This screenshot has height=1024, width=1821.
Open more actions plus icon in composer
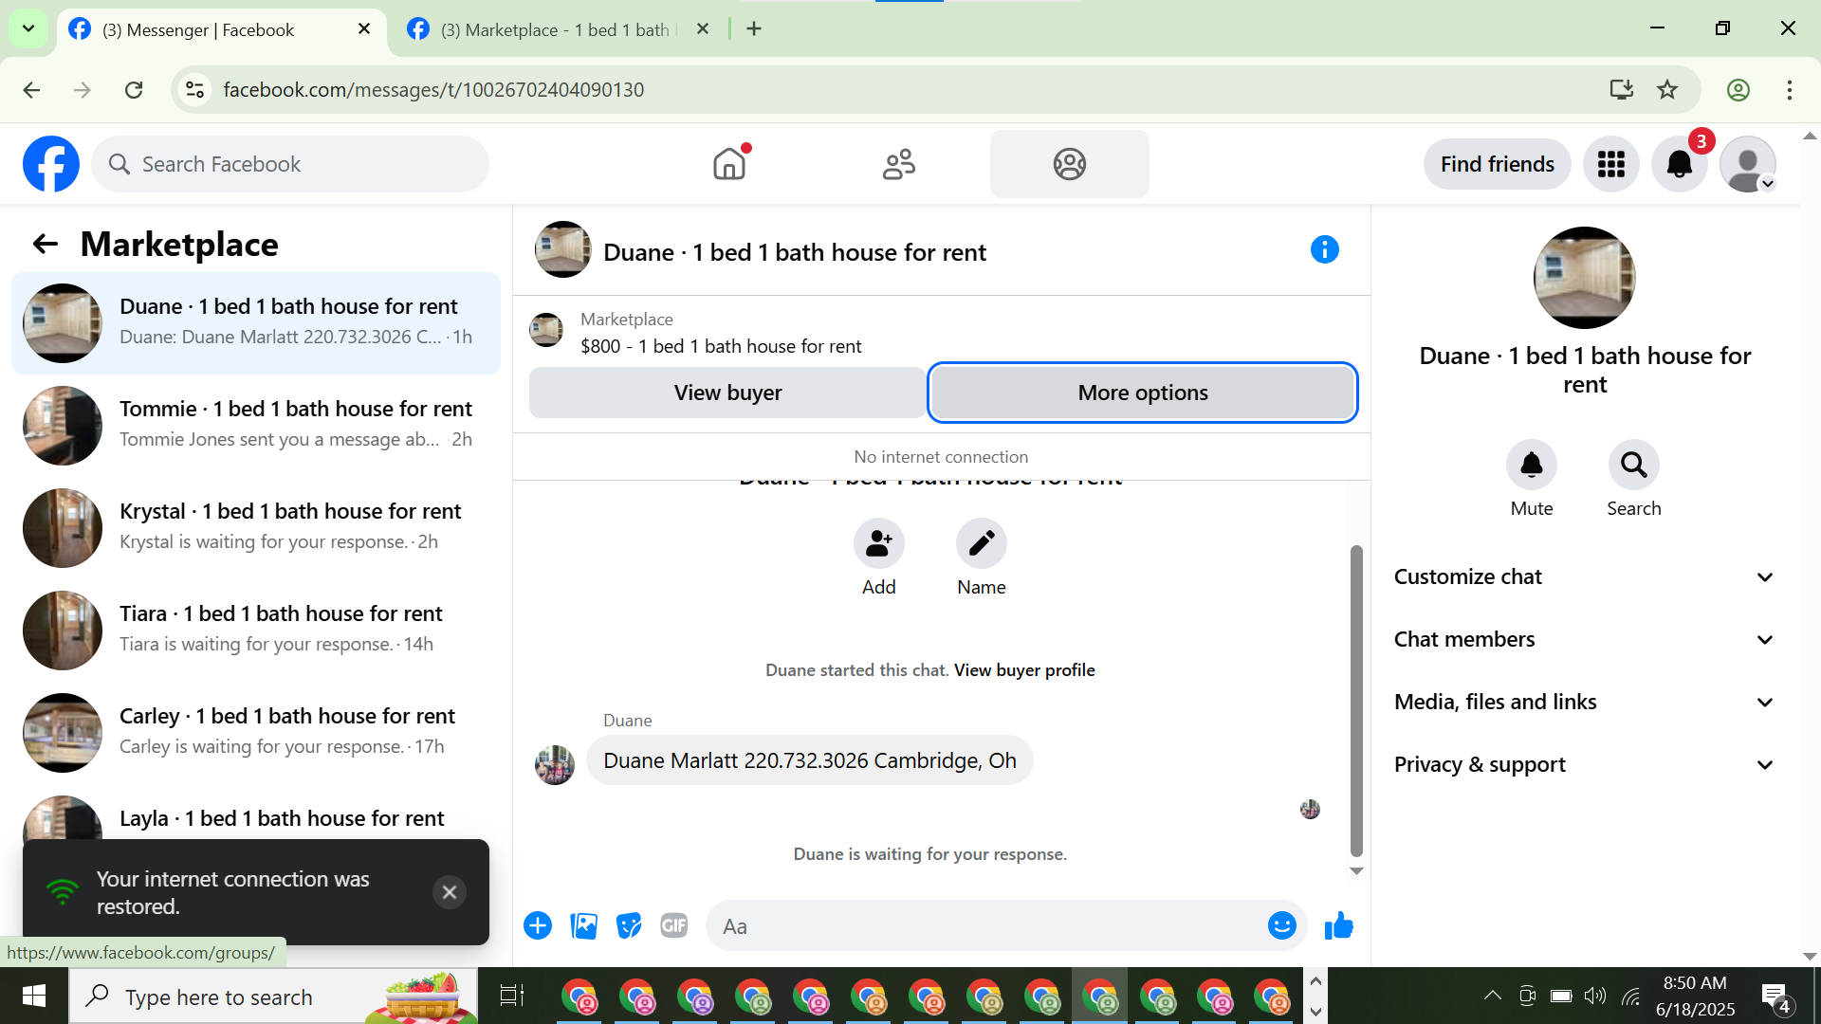point(537,925)
